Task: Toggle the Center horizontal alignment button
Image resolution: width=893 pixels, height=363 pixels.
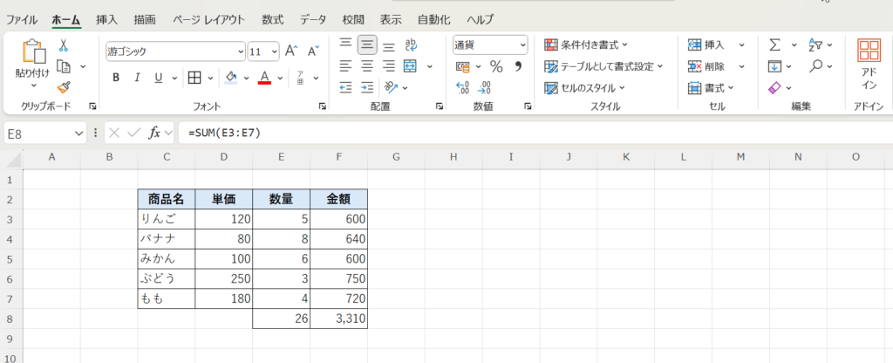Action: 367,66
